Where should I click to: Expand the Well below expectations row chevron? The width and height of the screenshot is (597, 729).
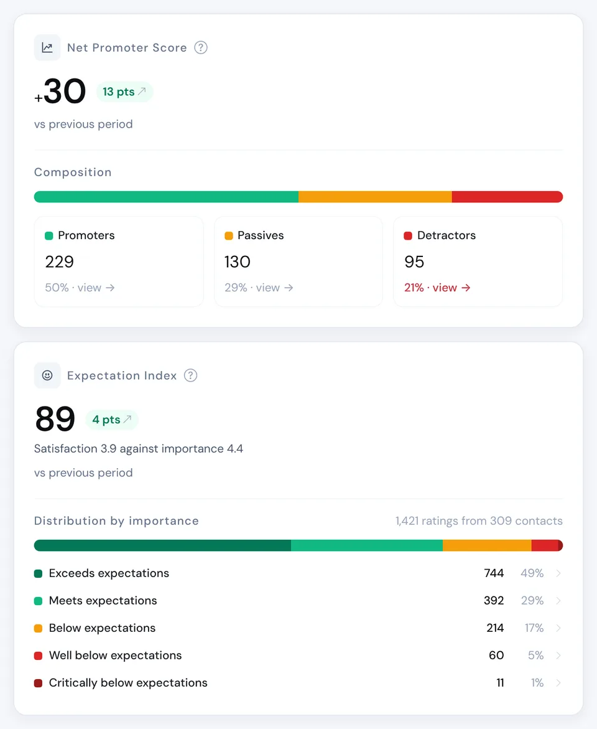click(558, 656)
